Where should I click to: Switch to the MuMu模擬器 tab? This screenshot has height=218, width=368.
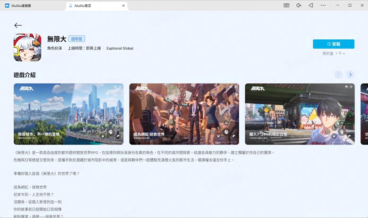[33, 6]
